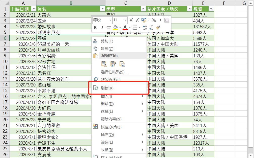Screen dimensions: 254x158
Task: Click the scissors cut icon
Action: tap(95, 41)
